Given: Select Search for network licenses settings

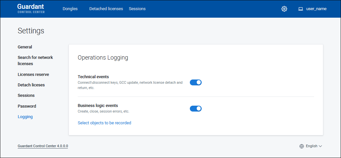Looking at the screenshot, I should pos(35,61).
